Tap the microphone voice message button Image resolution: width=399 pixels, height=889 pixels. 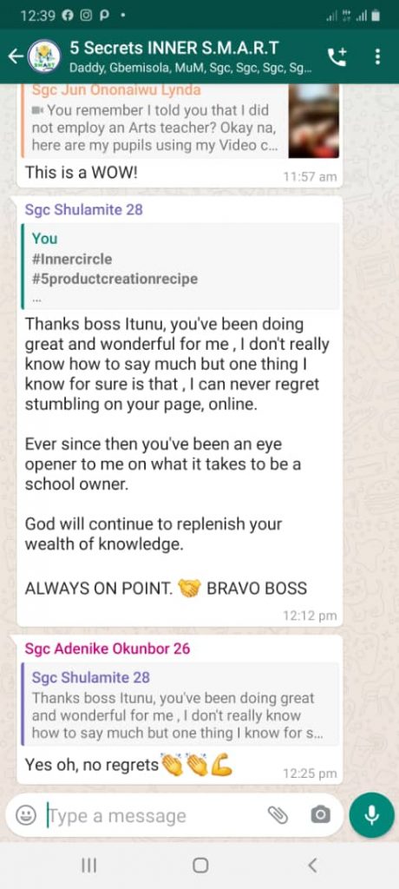pos(372,815)
